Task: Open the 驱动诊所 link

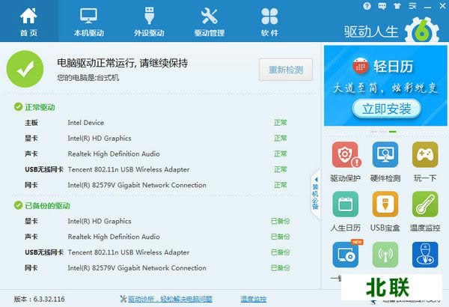Action: point(170,299)
